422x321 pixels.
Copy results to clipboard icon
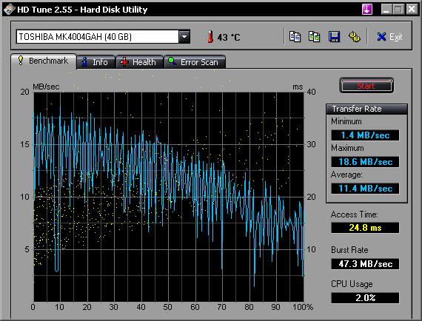click(x=295, y=37)
